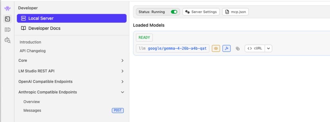Expand OpenAI Compatible Endpoints section

coord(71,82)
